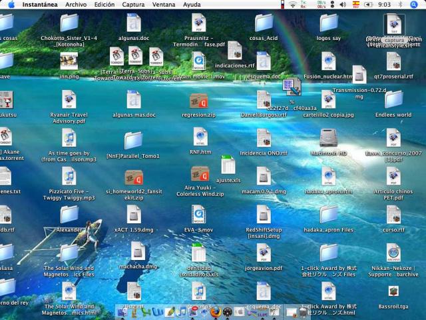This screenshot has height=320, width=426.
Task: Launch Microsoft Word from the Dock
Action: pyautogui.click(x=158, y=312)
